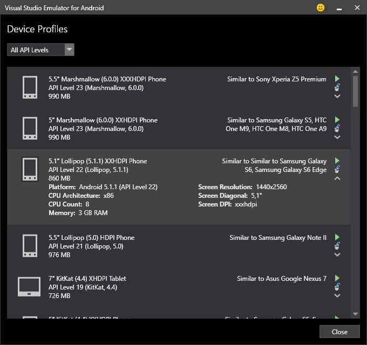Select the 5" Marshmallow phone device icon
This screenshot has width=367, height=345.
pyautogui.click(x=30, y=128)
